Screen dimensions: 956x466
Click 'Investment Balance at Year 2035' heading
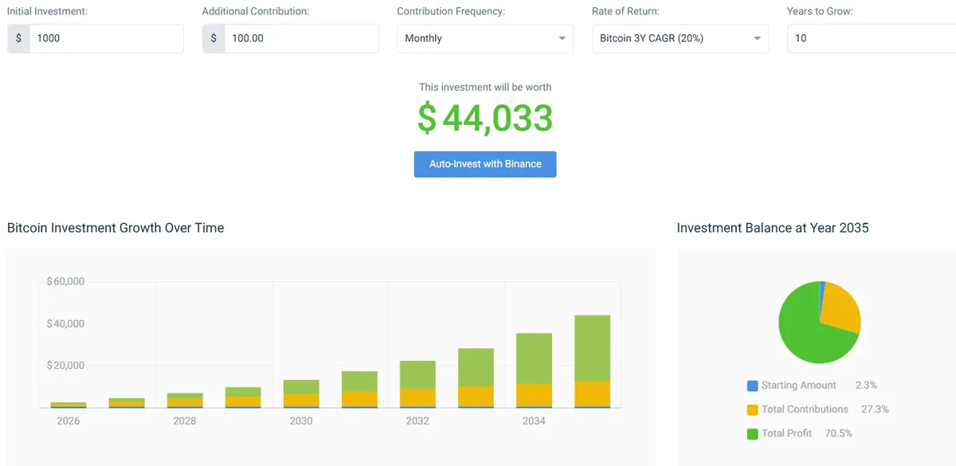tap(773, 228)
